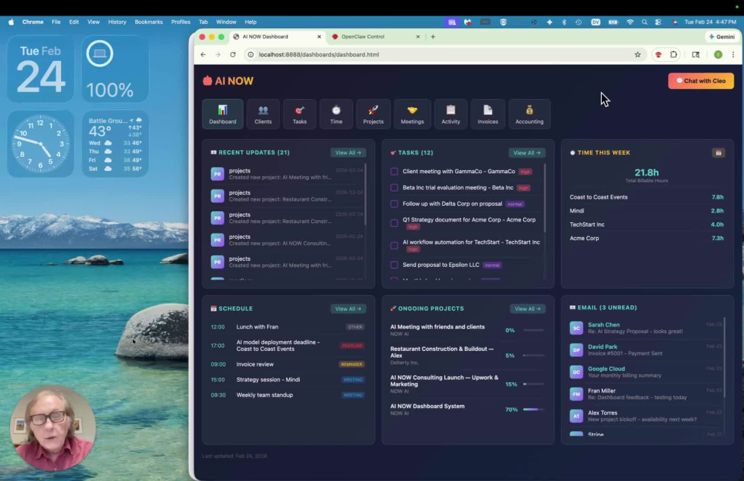Click View All in Tasks panel

click(x=527, y=152)
